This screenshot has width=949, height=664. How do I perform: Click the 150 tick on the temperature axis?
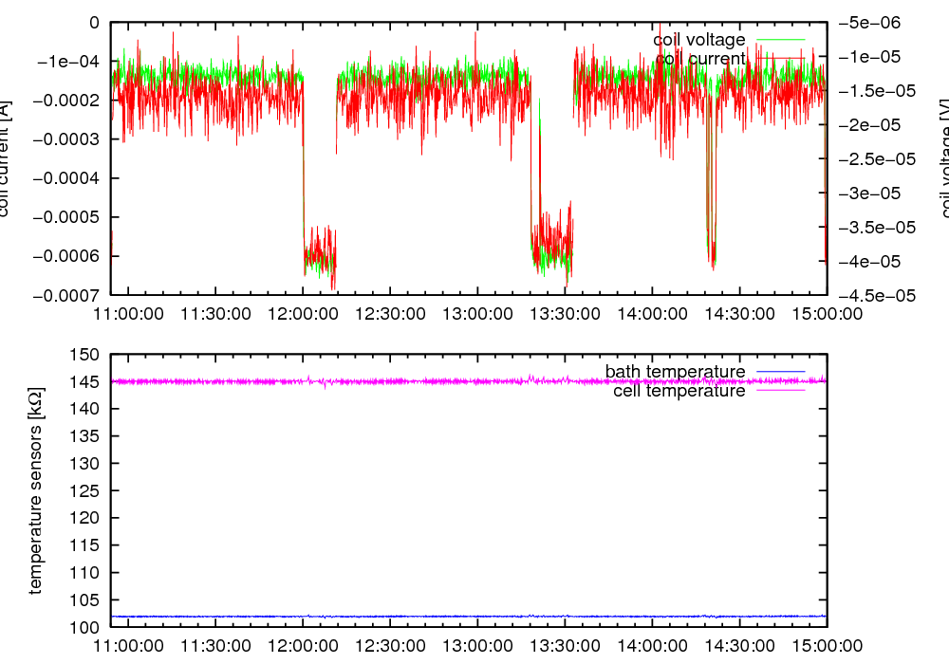[x=86, y=354]
